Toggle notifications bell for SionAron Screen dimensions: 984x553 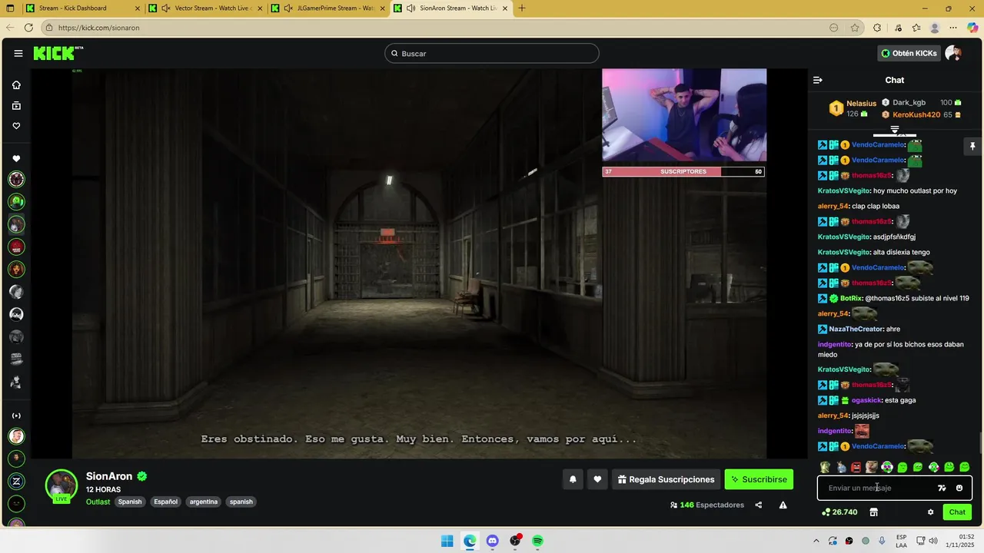pos(573,479)
